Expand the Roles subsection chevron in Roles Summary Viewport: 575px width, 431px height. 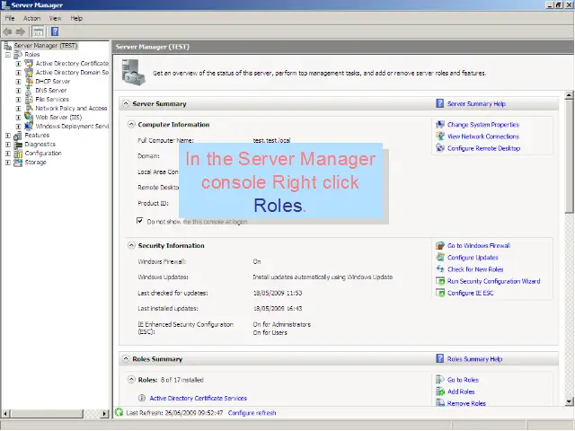[131, 379]
